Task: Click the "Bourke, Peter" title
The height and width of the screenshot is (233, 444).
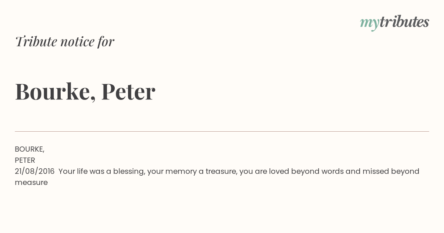Action: pos(85,91)
